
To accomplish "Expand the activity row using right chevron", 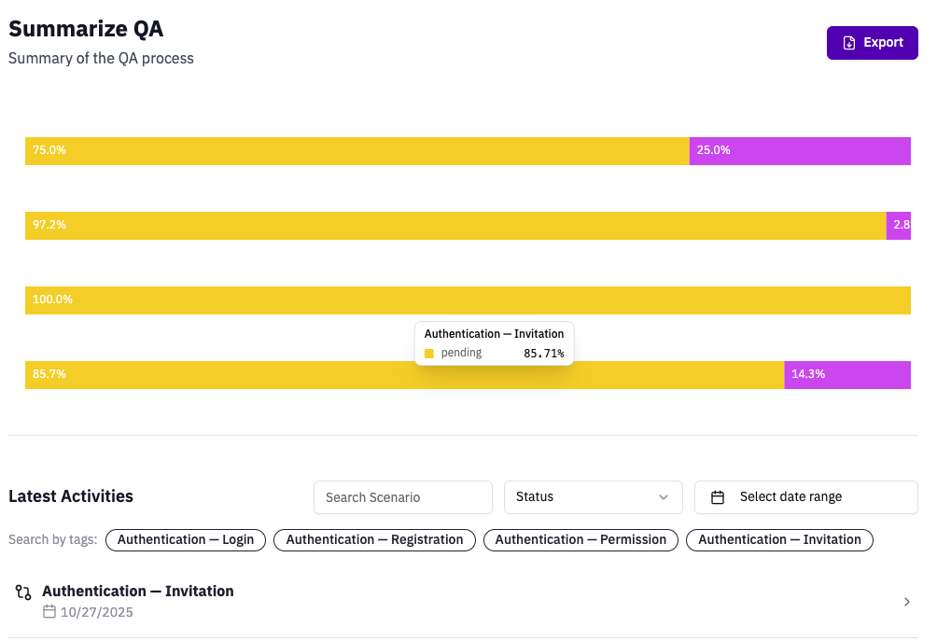I will [x=906, y=602].
